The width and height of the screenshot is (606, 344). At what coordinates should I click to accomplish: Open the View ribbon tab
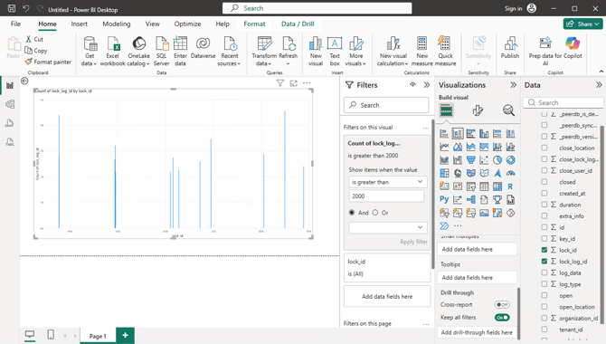coord(152,24)
